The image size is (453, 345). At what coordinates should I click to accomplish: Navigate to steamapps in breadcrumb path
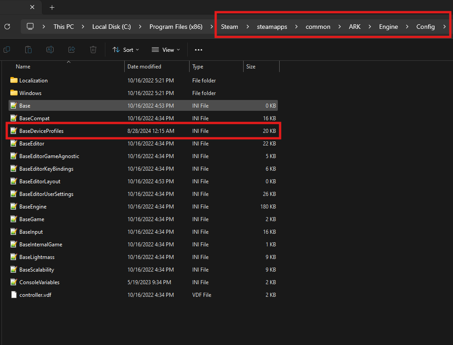click(272, 27)
